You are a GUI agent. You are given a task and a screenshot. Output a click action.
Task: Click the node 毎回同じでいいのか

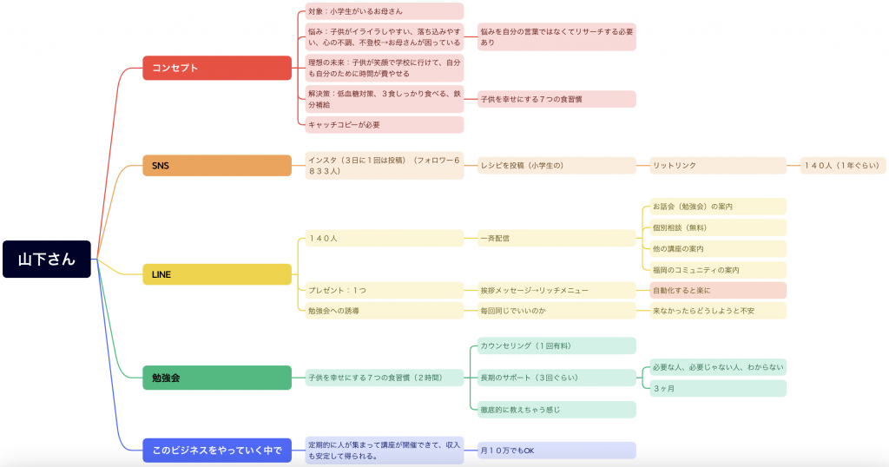coord(556,311)
